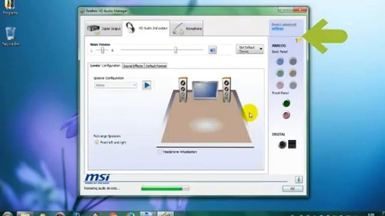Open the Default Format sub-tab
This screenshot has height=216, width=385.
click(156, 66)
